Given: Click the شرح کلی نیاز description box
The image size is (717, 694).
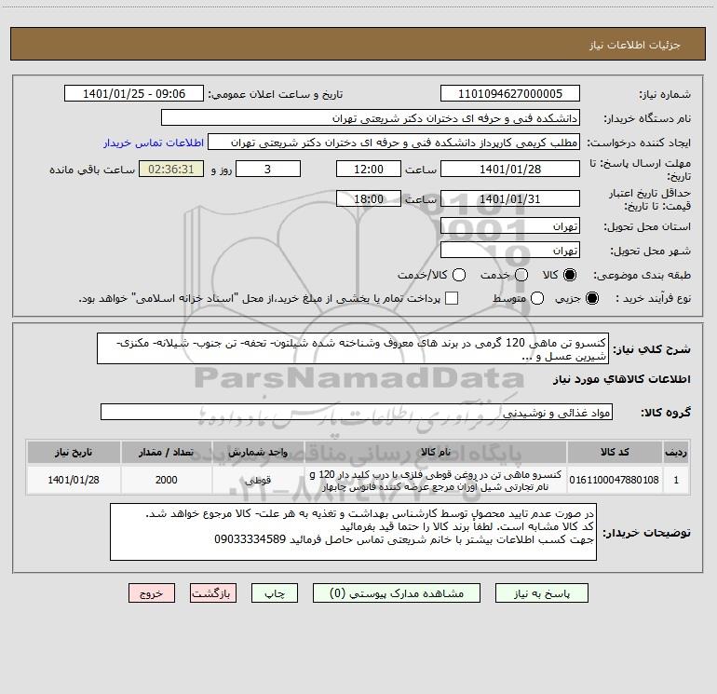Looking at the screenshot, I should click(x=353, y=349).
